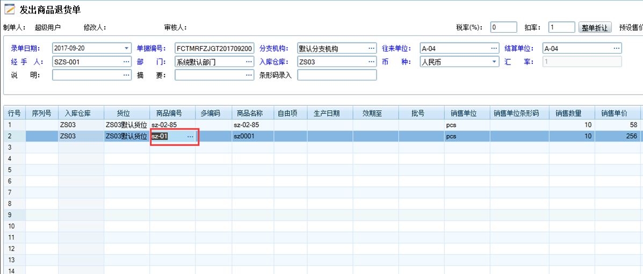Click the price cell showing 256
The height and width of the screenshot is (274, 643).
pos(618,136)
